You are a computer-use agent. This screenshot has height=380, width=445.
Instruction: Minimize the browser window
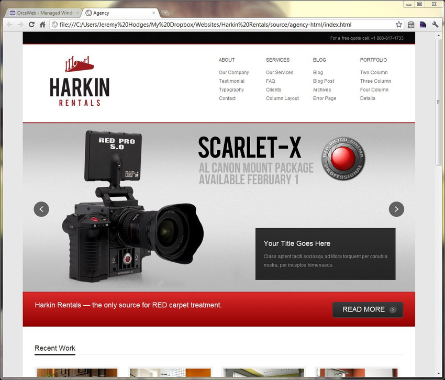pyautogui.click(x=409, y=4)
